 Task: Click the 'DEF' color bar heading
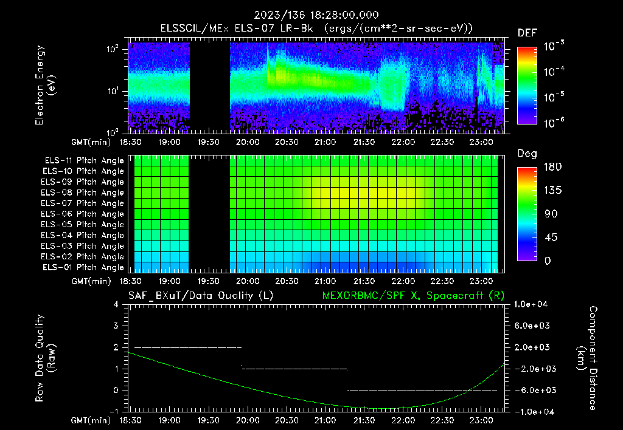(527, 33)
